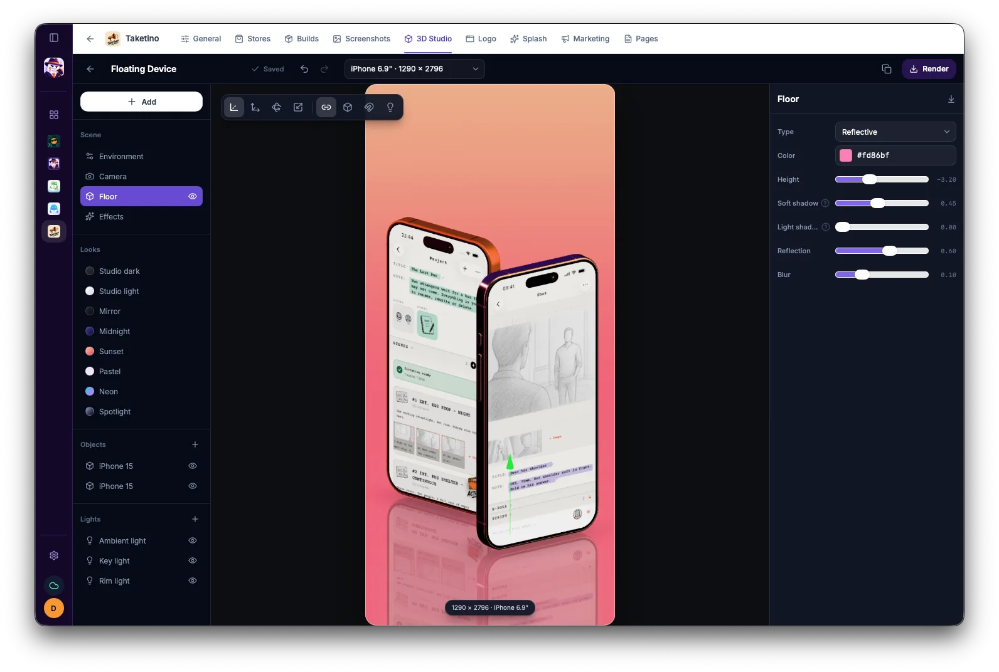Screen dimensions: 999x672
Task: Open the user avatar D
Action: pyautogui.click(x=54, y=608)
